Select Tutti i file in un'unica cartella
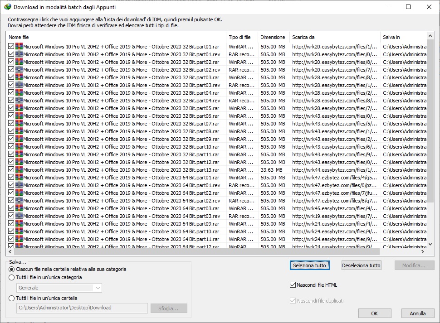The height and width of the screenshot is (323, 440). (x=11, y=299)
